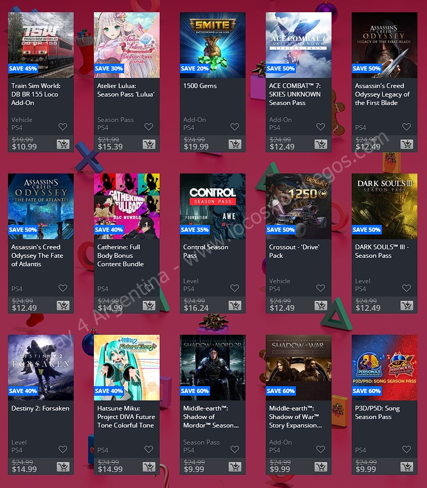Viewport: 427px width, 488px height.
Task: Toggle wishlist heart for Assassin's Creed Legacy of First Blade
Action: 406,127
